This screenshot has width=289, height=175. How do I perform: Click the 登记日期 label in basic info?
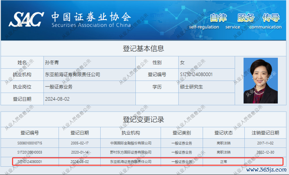[x=22, y=99]
